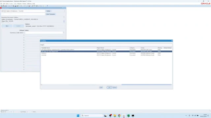The image size is (211, 118).
Task: Select HR Salary by Year Report row
Action: [x=106, y=51]
